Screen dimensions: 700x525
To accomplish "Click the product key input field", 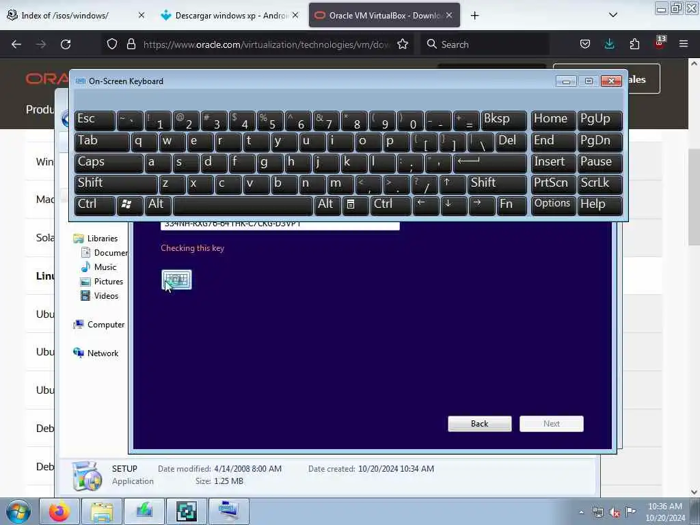I will point(280,224).
